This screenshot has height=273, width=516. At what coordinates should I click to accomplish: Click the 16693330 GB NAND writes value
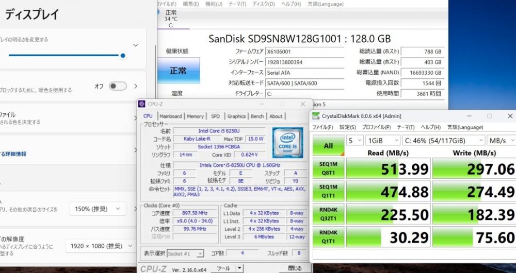click(x=423, y=73)
